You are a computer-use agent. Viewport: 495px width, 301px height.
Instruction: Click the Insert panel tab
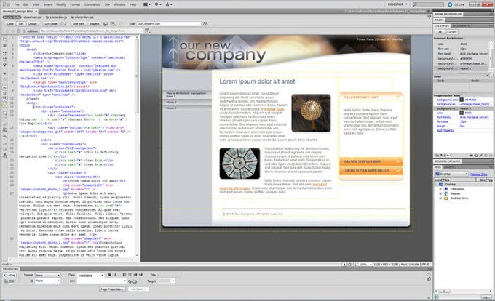(440, 20)
